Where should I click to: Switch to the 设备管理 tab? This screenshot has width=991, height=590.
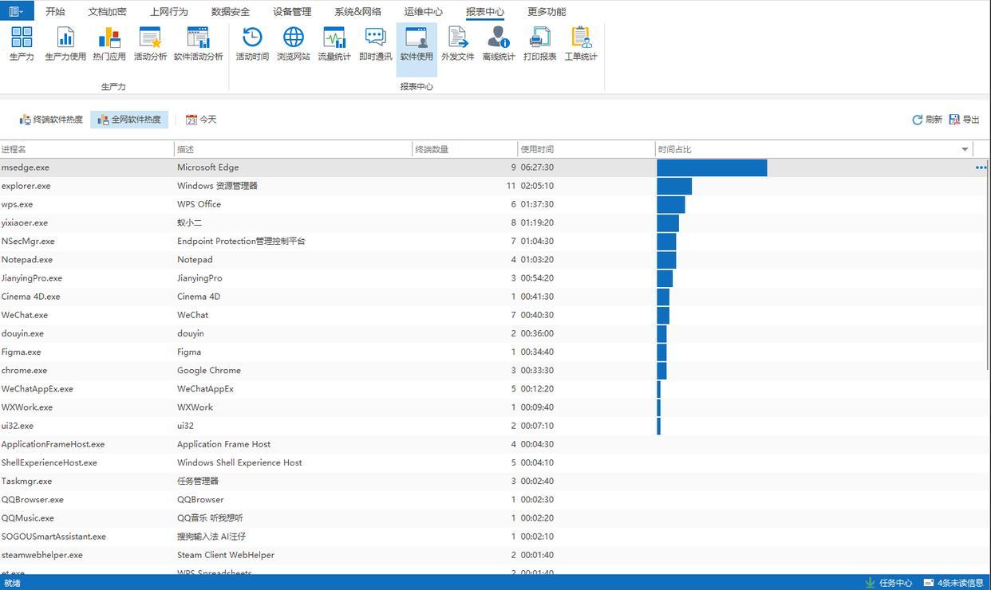pyautogui.click(x=292, y=12)
